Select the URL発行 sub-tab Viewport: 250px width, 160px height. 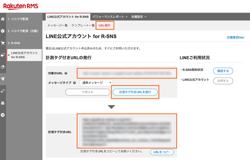coord(104,25)
